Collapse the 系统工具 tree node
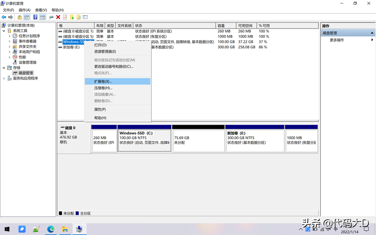This screenshot has height=235, width=376. [x=4, y=31]
